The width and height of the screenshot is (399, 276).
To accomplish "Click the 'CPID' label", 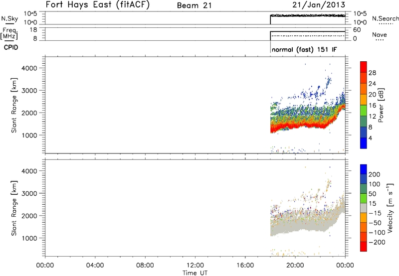I will pos(11,47).
